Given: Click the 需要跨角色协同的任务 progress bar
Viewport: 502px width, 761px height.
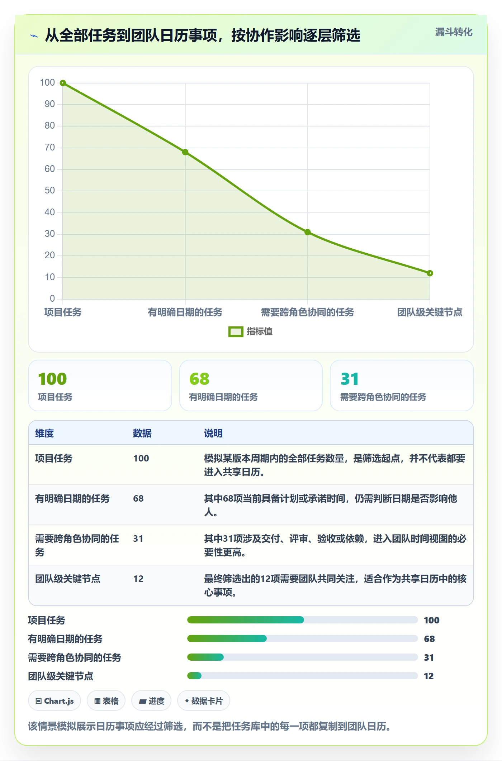Looking at the screenshot, I should tap(302, 657).
